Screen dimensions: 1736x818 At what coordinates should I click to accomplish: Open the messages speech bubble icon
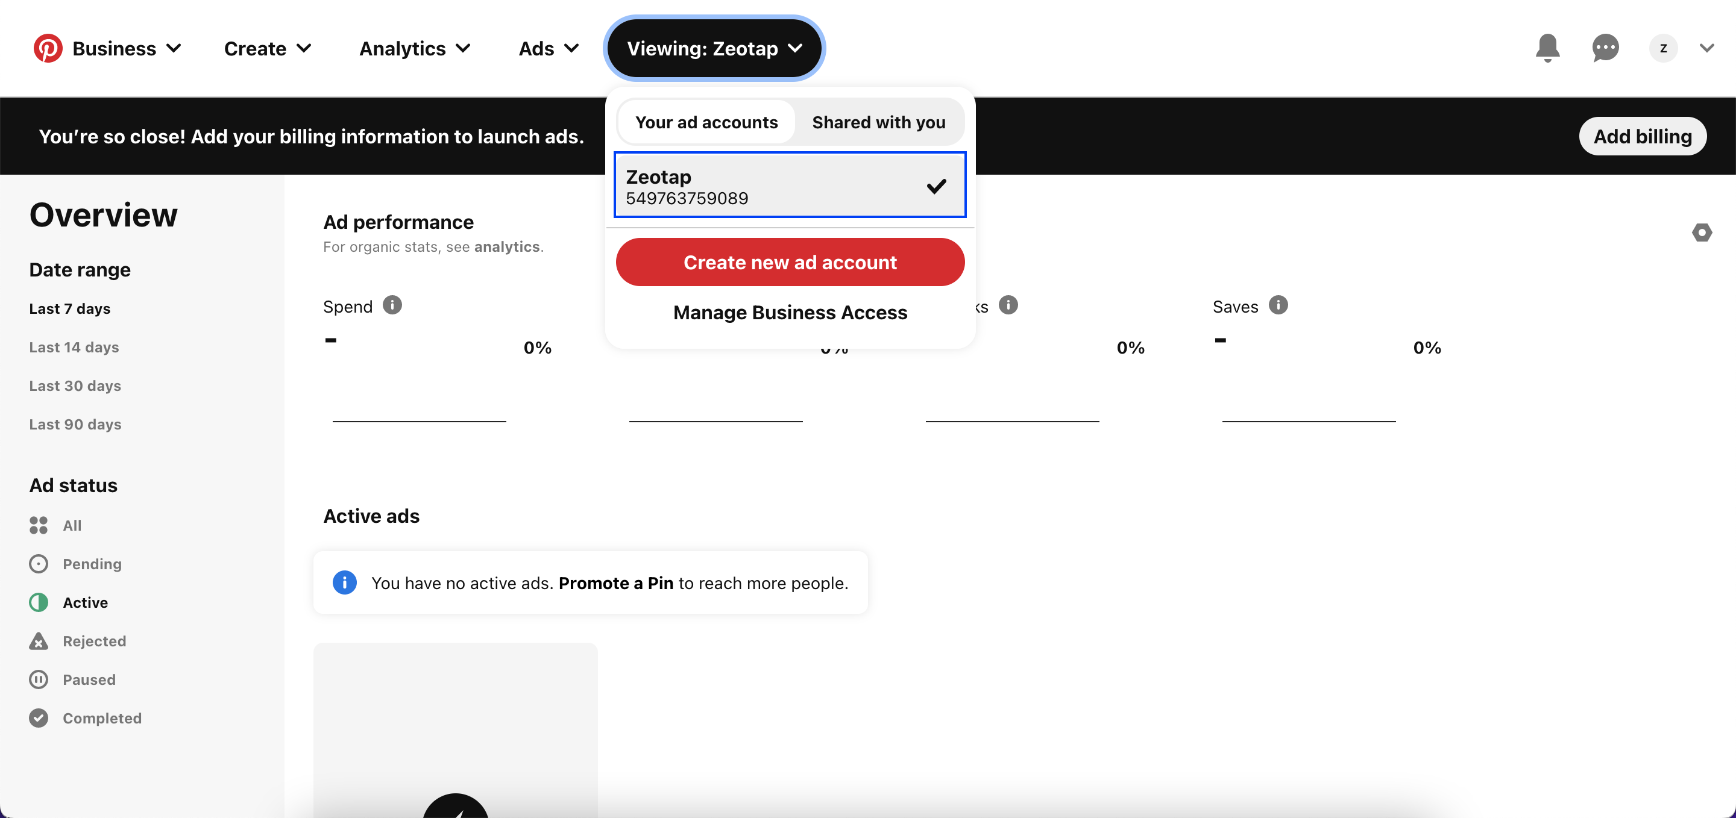coord(1605,48)
